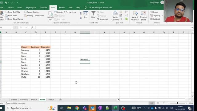The height and width of the screenshot is (111, 197).
Task: Expand Ungroup dropdown arrow
Action: 162,16
